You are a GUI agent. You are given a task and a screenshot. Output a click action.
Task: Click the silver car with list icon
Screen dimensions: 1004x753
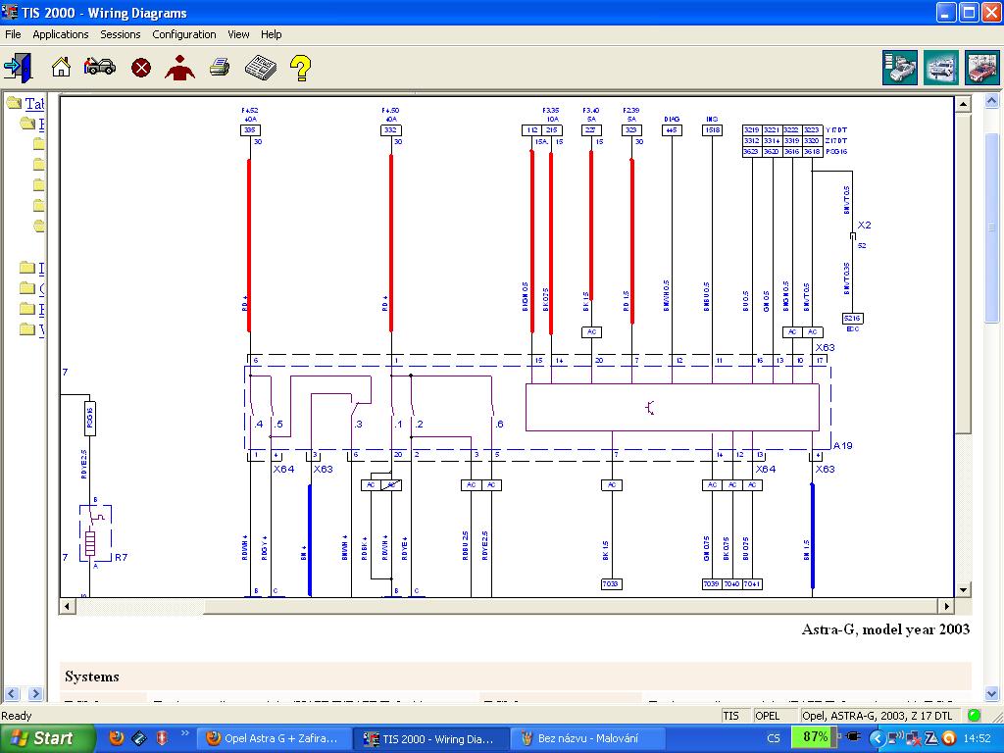pos(900,68)
